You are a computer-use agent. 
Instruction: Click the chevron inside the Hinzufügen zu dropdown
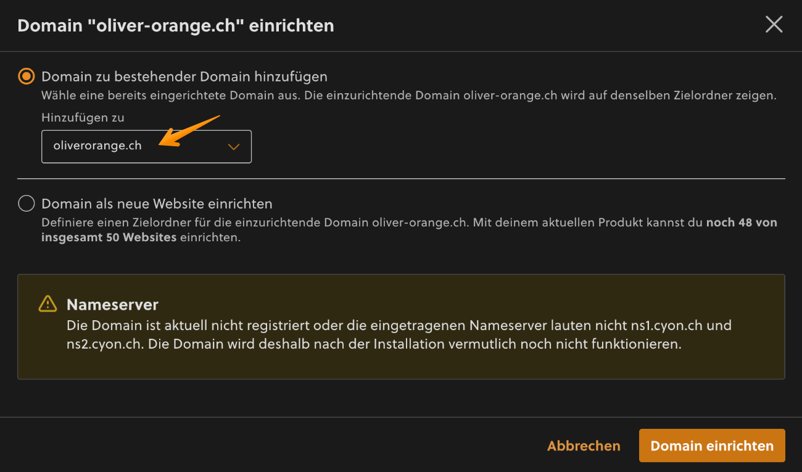pyautogui.click(x=233, y=146)
